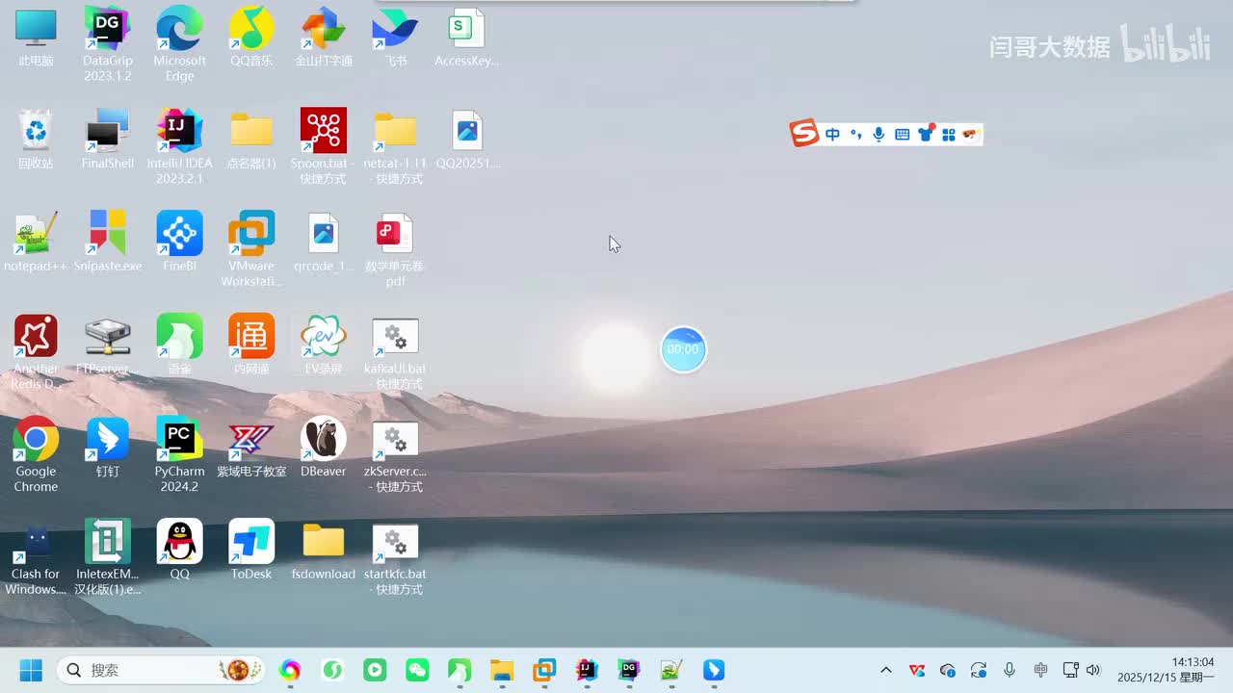Click the Sogou input method S logo
Screen dimensions: 1233x693
tap(804, 134)
